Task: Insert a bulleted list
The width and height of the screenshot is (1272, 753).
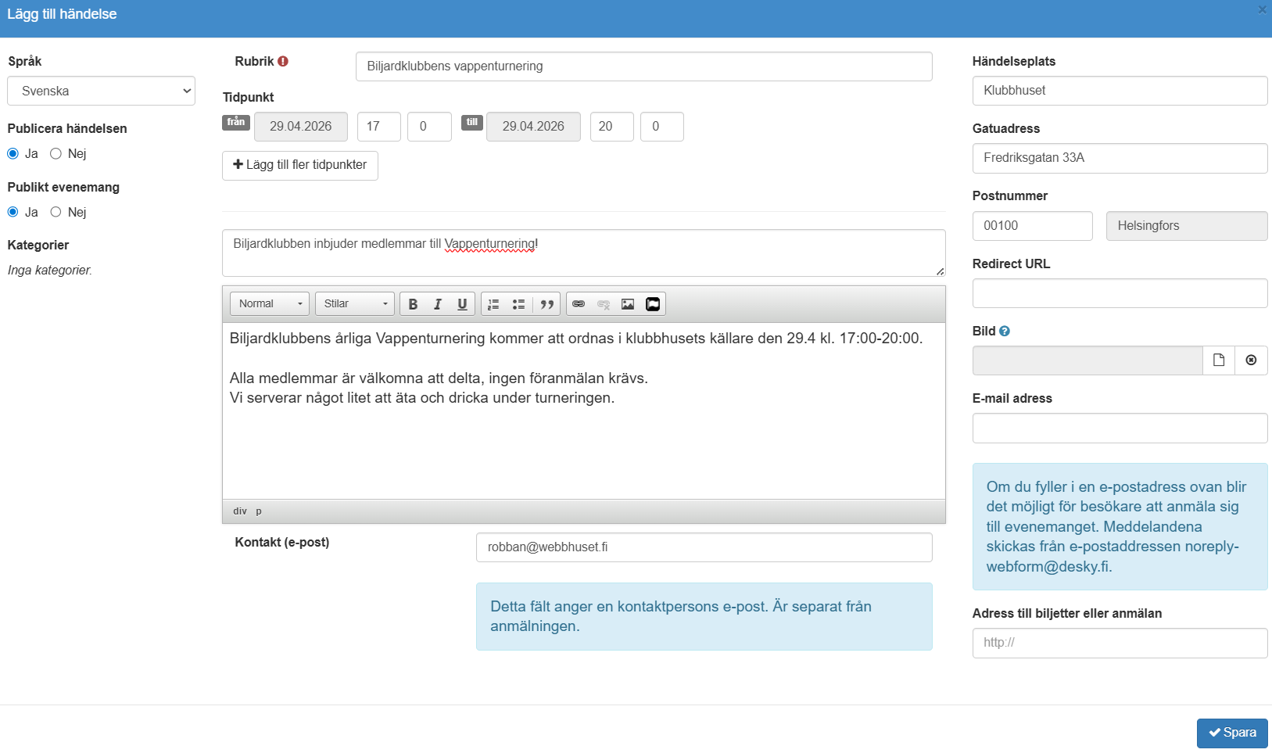Action: click(518, 304)
